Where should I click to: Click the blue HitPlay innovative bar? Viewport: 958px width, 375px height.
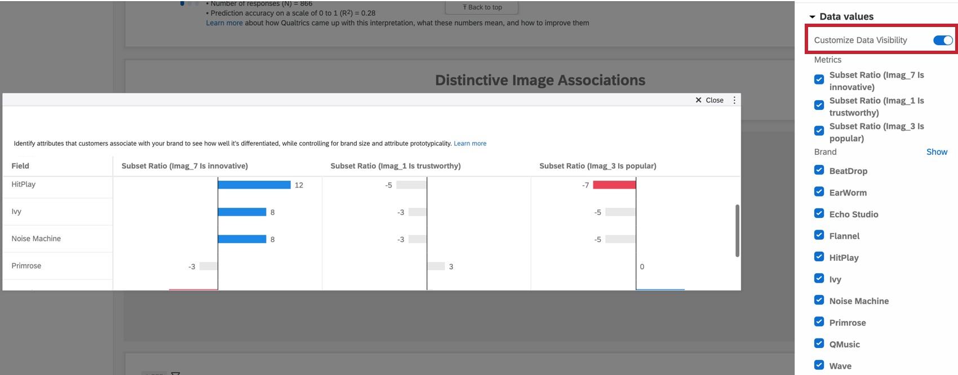254,185
